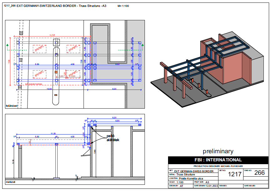
Task: Expand the metszet view label
Action: (x=11, y=182)
